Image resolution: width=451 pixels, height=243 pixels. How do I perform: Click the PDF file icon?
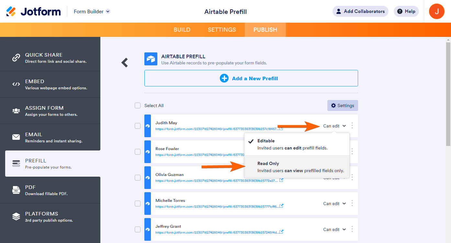[16, 190]
